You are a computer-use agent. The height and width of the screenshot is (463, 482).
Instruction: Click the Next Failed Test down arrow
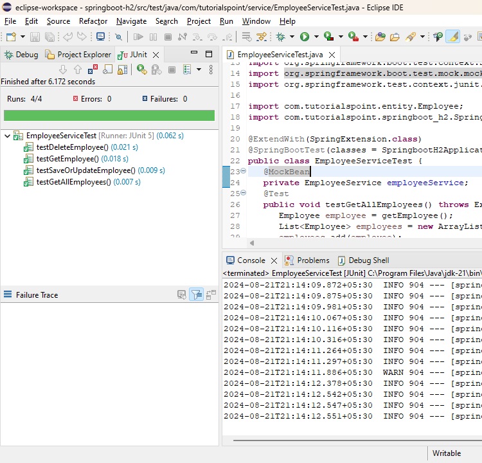[x=63, y=69]
